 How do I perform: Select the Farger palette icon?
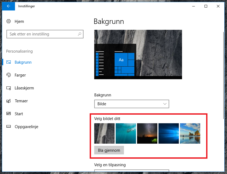(9, 75)
